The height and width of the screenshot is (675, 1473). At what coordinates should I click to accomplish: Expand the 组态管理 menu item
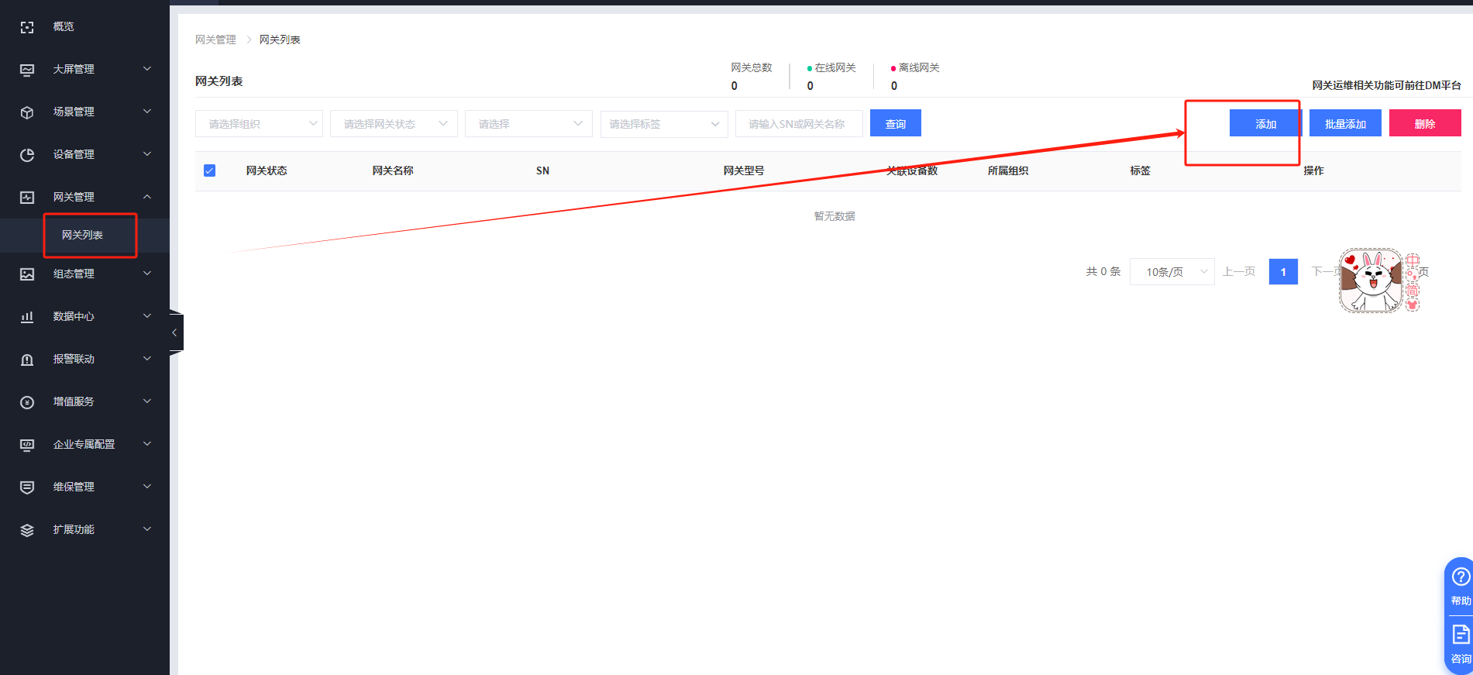(x=84, y=274)
